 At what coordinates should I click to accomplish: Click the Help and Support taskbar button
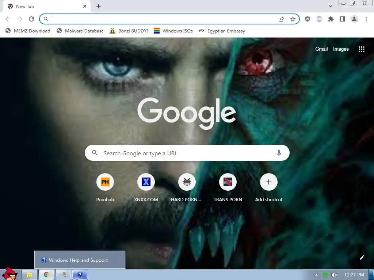[x=80, y=275]
